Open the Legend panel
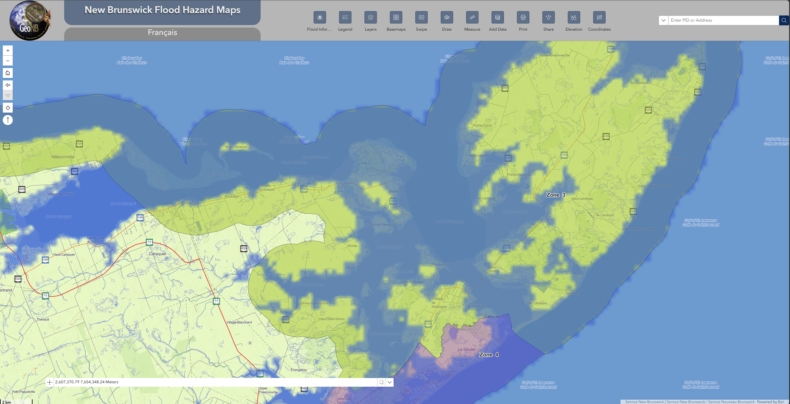 pos(345,17)
